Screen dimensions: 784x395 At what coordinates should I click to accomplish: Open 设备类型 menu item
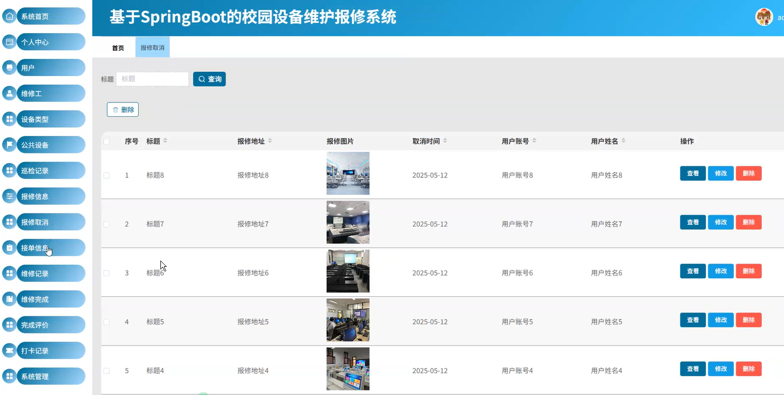tap(51, 119)
